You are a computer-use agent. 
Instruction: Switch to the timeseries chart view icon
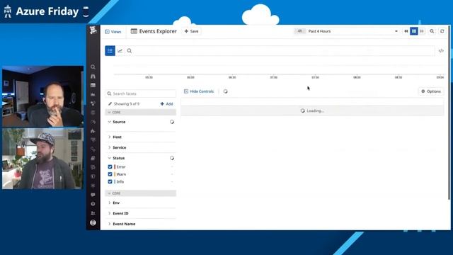pyautogui.click(x=120, y=51)
